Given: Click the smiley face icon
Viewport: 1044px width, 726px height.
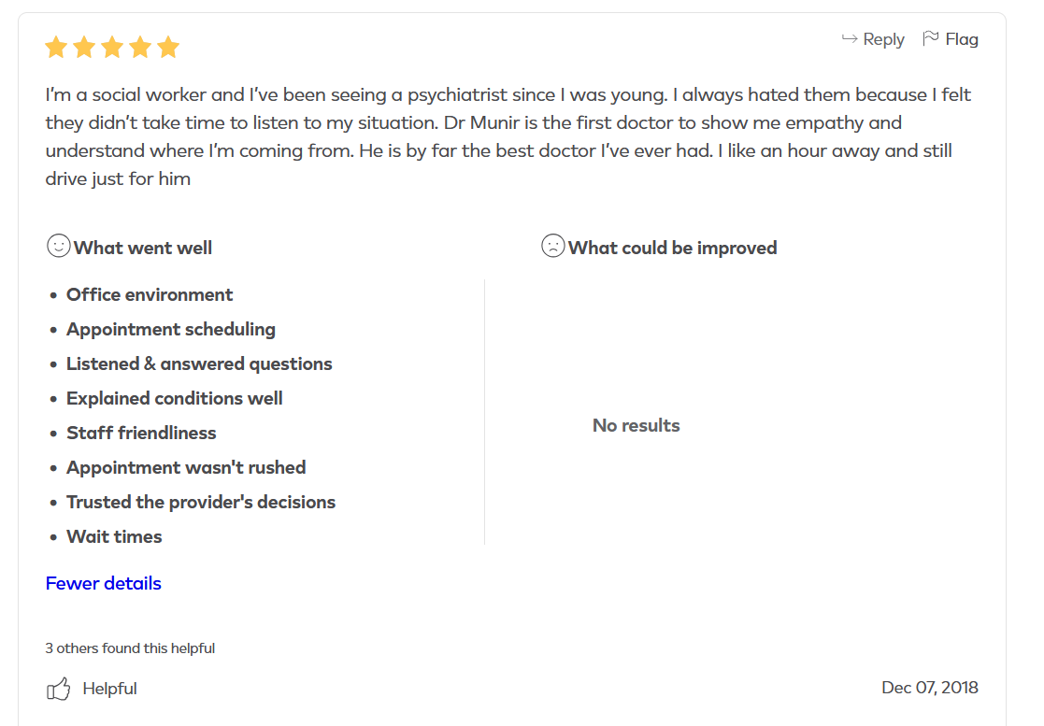Looking at the screenshot, I should point(58,247).
